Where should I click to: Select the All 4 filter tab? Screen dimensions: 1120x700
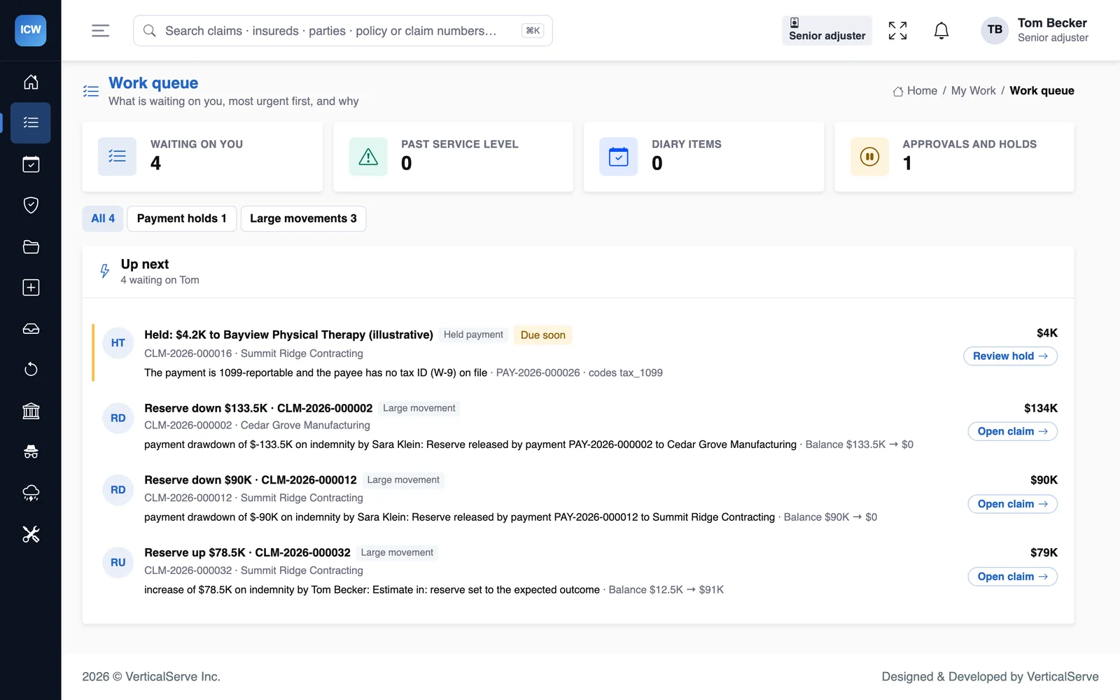pyautogui.click(x=103, y=218)
